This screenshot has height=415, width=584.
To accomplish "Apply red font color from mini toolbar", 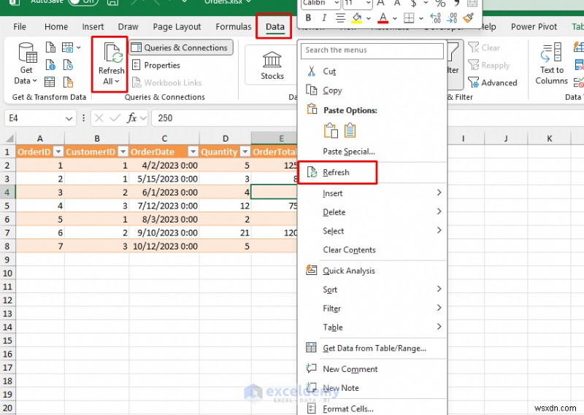I will (x=383, y=18).
